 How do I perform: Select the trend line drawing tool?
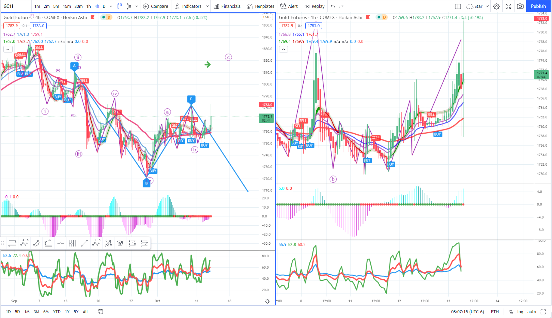pyautogui.click(x=84, y=243)
